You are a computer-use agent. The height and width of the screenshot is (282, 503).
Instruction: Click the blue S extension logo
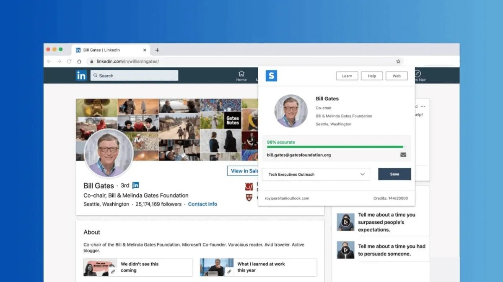coord(272,76)
